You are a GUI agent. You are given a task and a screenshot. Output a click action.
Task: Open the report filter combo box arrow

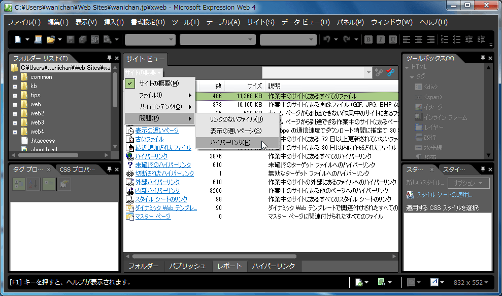(368, 72)
